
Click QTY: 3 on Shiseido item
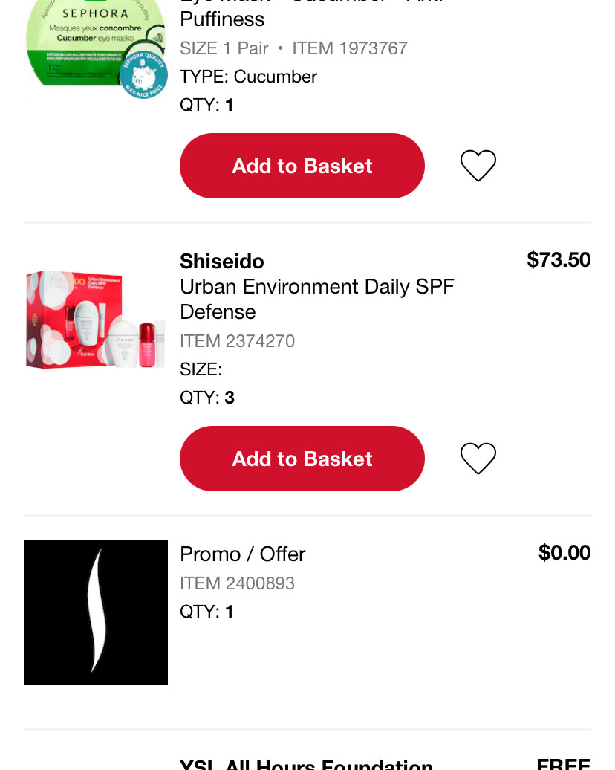click(x=207, y=398)
